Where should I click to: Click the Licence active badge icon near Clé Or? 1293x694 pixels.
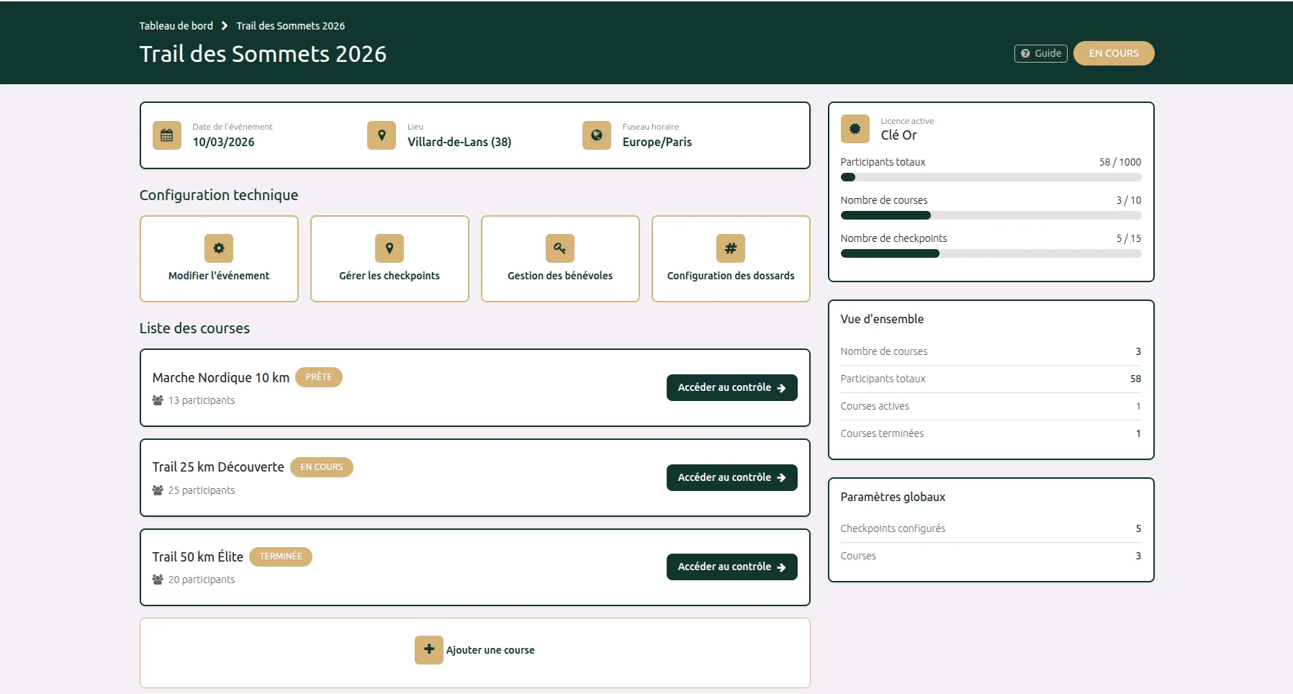[855, 130]
